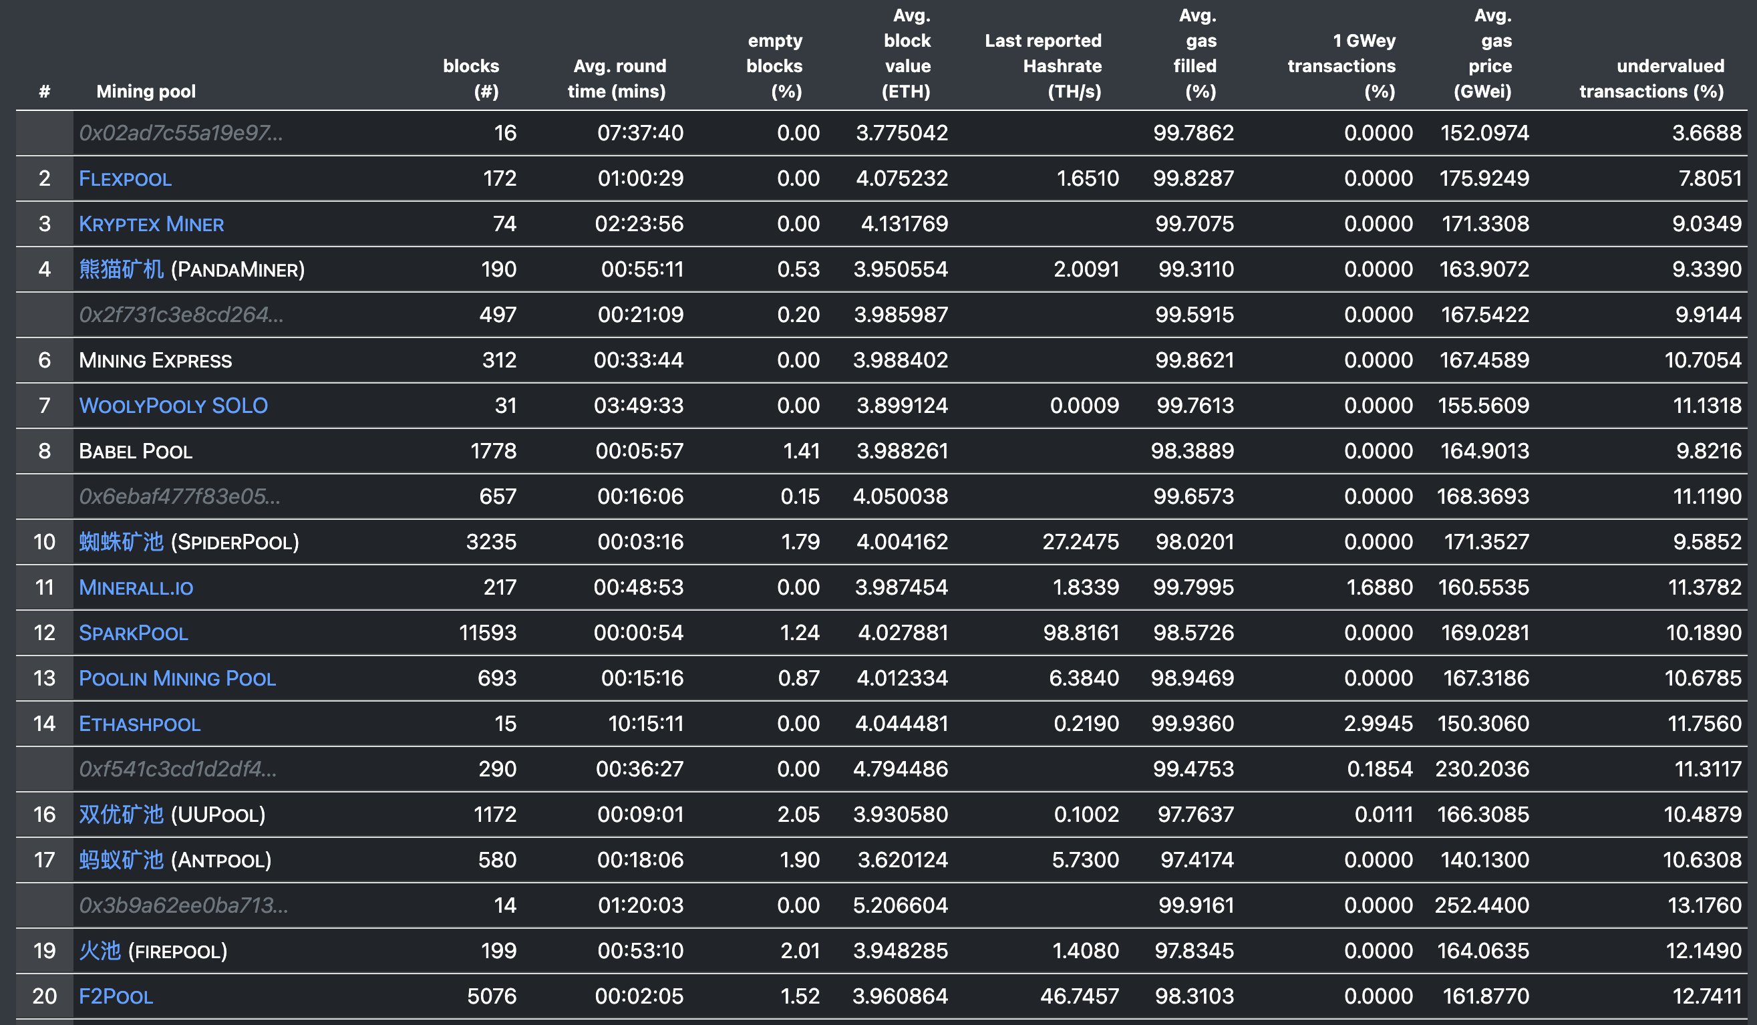The width and height of the screenshot is (1757, 1025).
Task: Click the PandaMiner Chinese name link
Action: coord(121,269)
